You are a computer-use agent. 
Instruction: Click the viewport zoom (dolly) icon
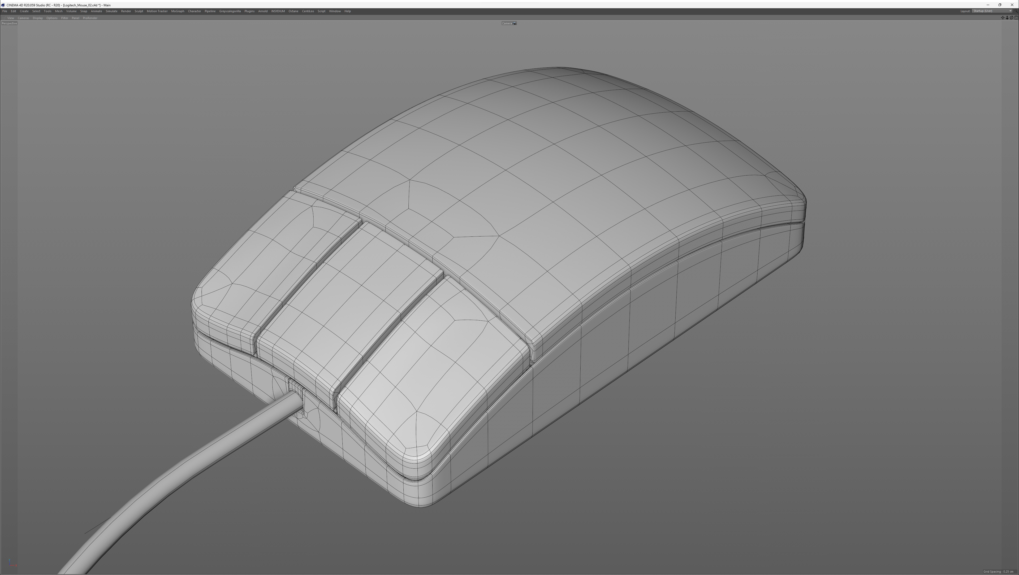click(x=1007, y=18)
